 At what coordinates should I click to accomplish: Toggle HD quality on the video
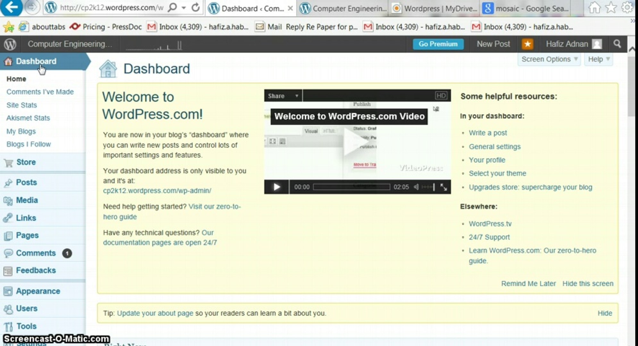[x=441, y=95]
